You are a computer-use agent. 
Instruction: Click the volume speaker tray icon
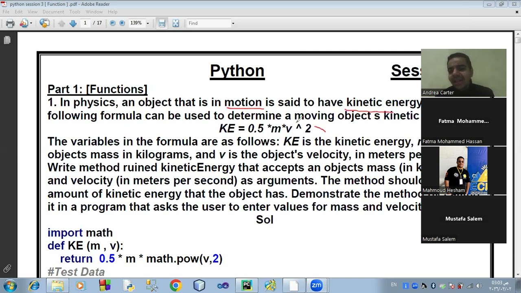[x=479, y=286]
